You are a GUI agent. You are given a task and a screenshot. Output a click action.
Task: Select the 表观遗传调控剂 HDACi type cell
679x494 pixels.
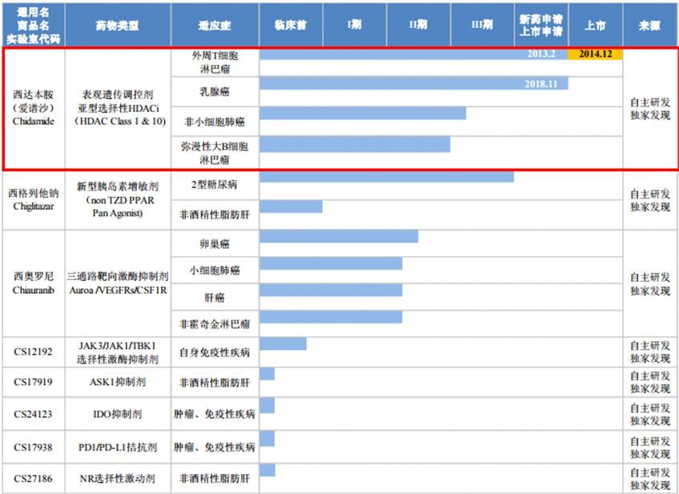[118, 108]
